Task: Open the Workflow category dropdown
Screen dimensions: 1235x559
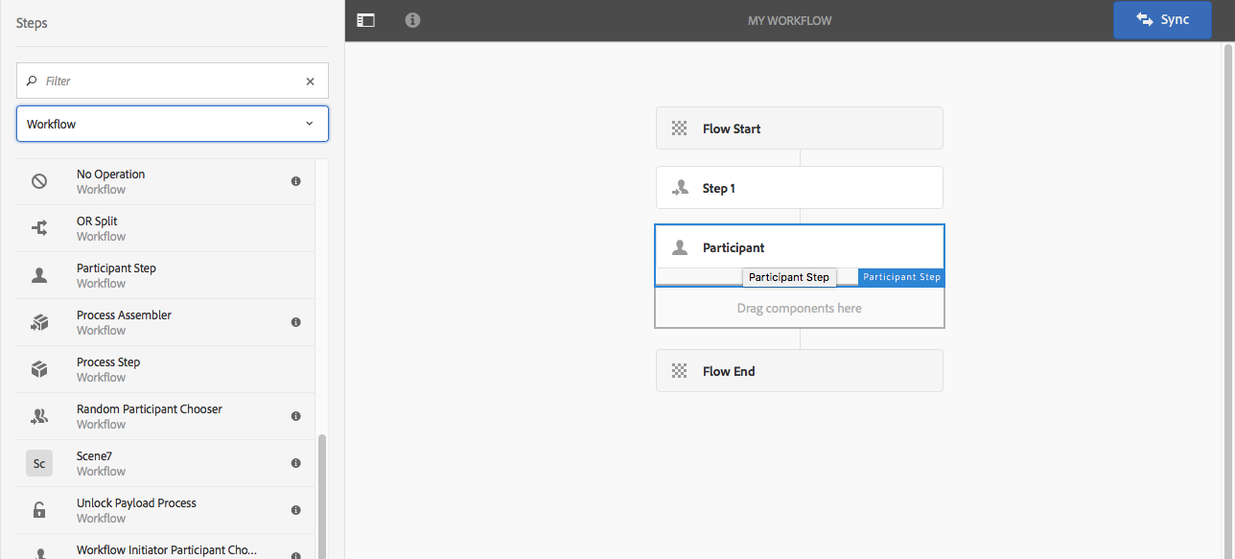Action: coord(173,124)
